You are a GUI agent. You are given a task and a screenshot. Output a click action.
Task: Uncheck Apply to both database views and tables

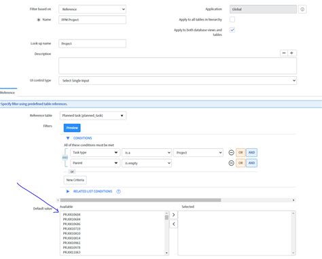pyautogui.click(x=232, y=30)
